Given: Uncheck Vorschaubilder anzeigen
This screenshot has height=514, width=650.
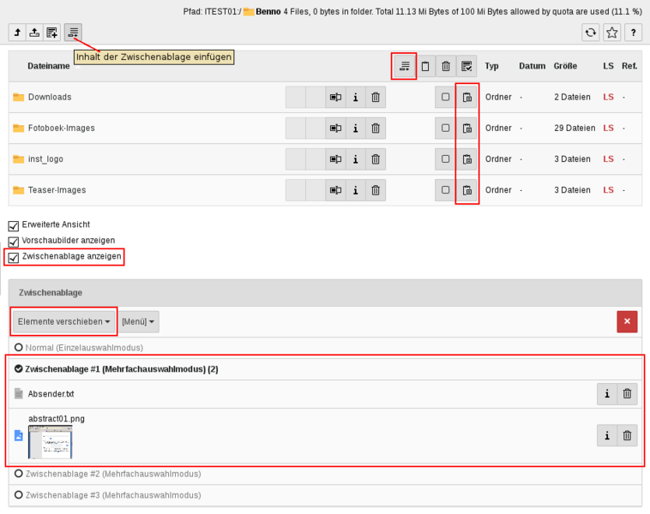Looking at the screenshot, I should click(x=14, y=242).
